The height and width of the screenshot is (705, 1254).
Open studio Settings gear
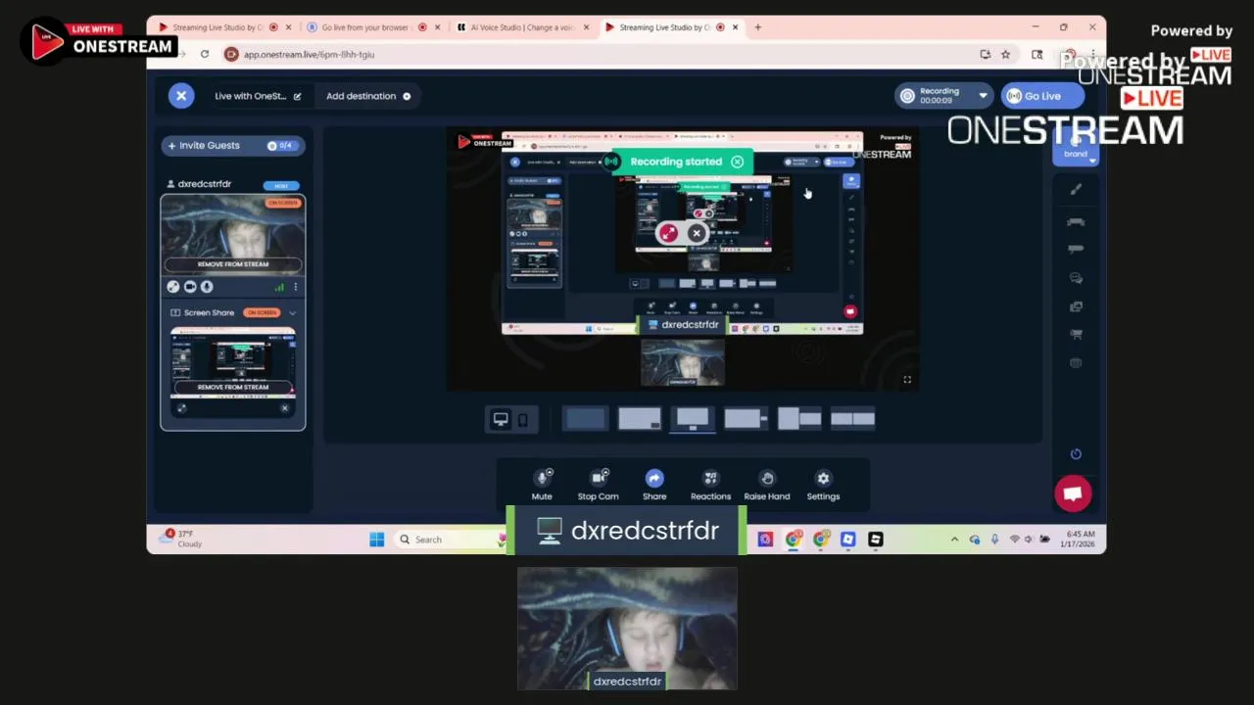tap(823, 484)
